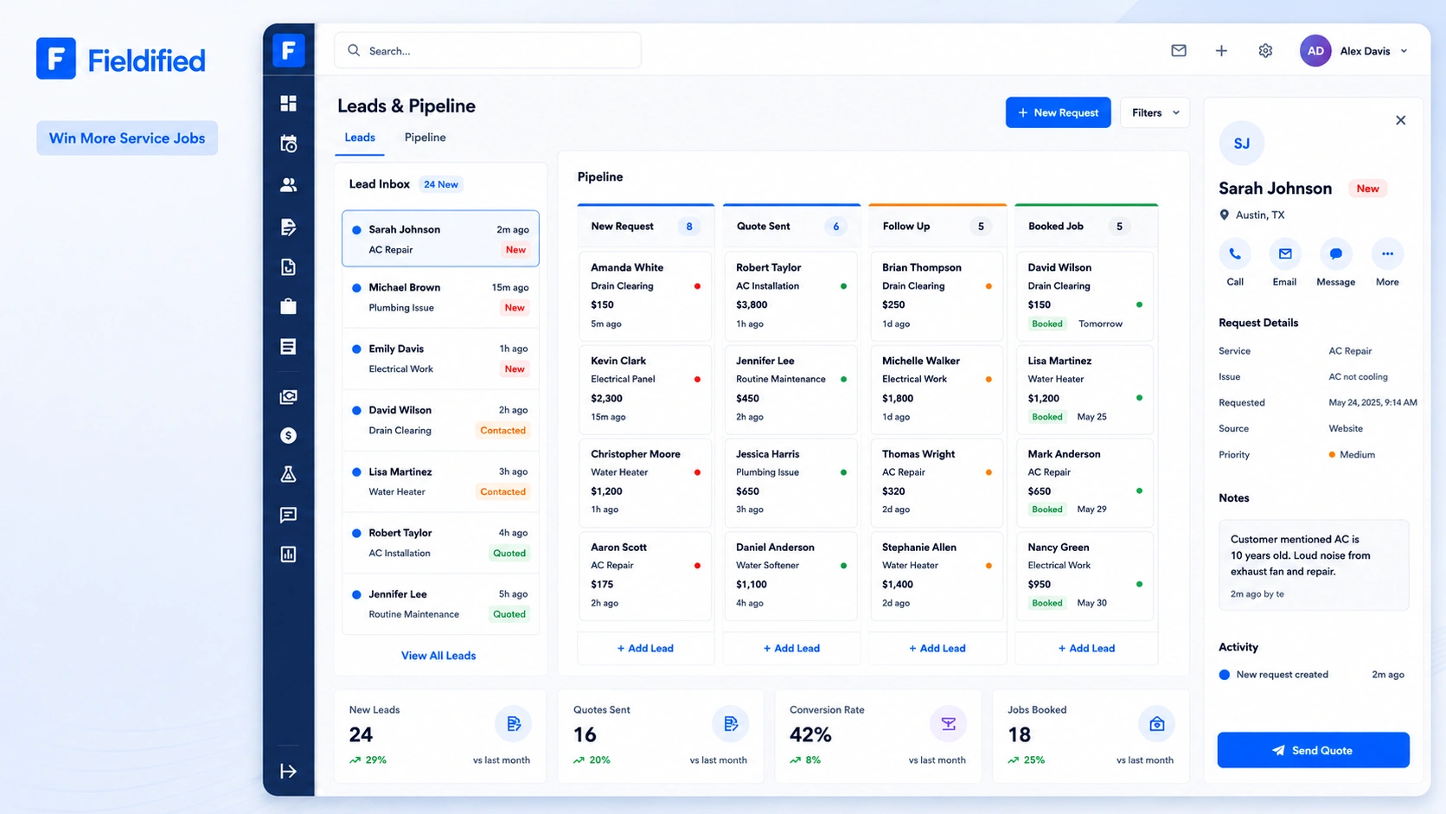Close the Sarah Johnson detail panel
1446x814 pixels.
coord(1401,120)
